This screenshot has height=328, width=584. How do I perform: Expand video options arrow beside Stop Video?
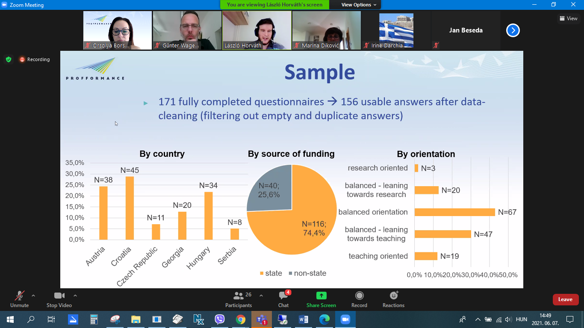coord(75,296)
